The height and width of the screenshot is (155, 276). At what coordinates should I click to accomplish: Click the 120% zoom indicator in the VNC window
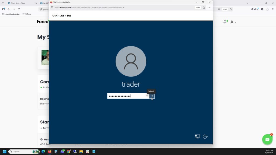point(198,8)
